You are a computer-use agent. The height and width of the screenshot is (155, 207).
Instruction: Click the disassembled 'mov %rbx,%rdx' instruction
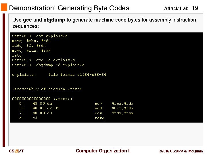point(114,104)
